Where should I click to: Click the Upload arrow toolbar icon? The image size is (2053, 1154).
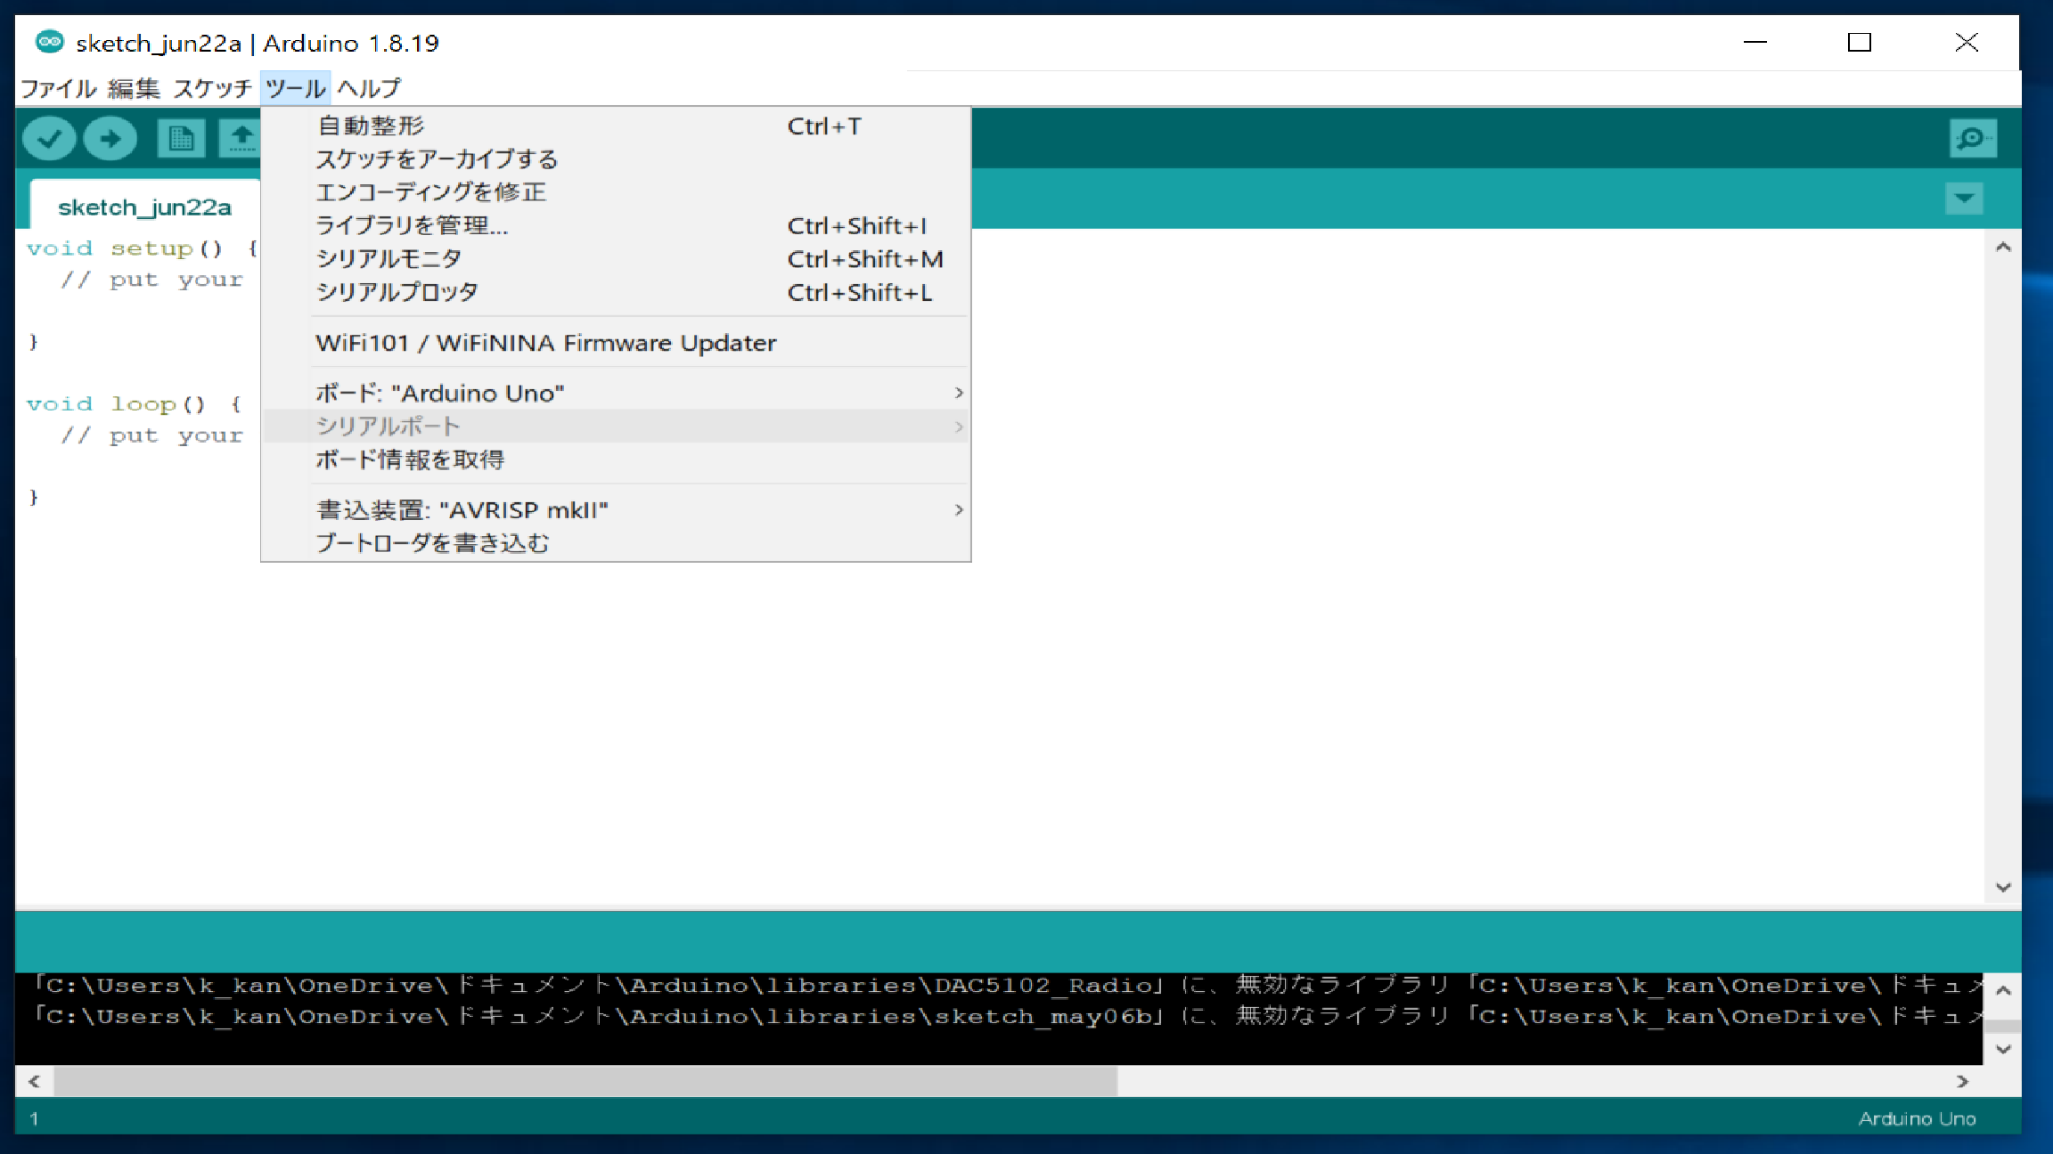(x=110, y=138)
